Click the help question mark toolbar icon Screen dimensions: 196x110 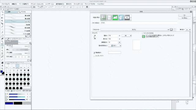click(x=87, y=7)
